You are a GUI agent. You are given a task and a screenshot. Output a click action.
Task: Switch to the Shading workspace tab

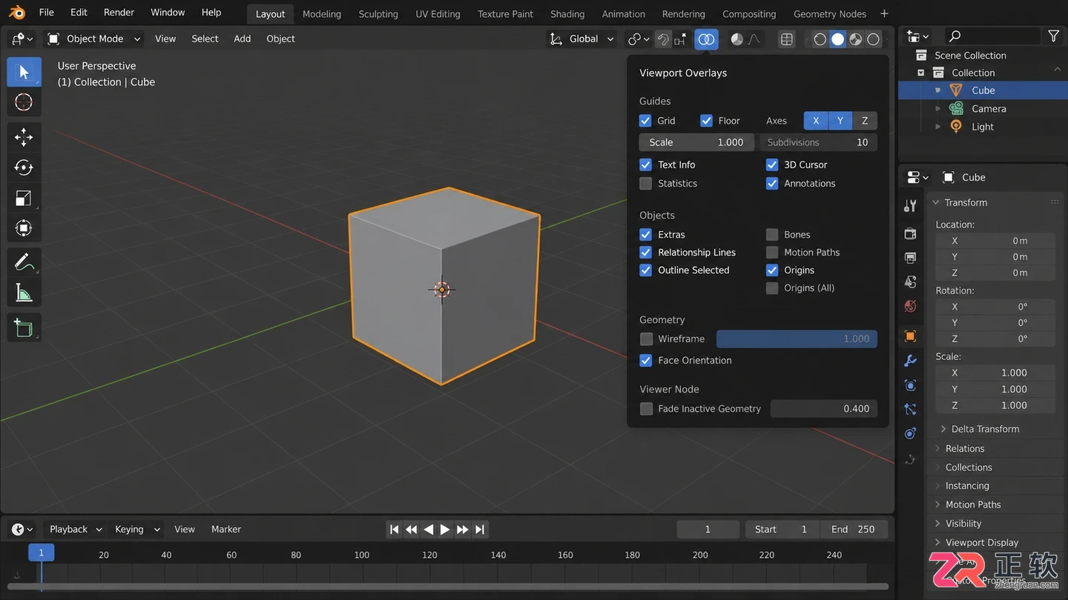click(x=567, y=13)
